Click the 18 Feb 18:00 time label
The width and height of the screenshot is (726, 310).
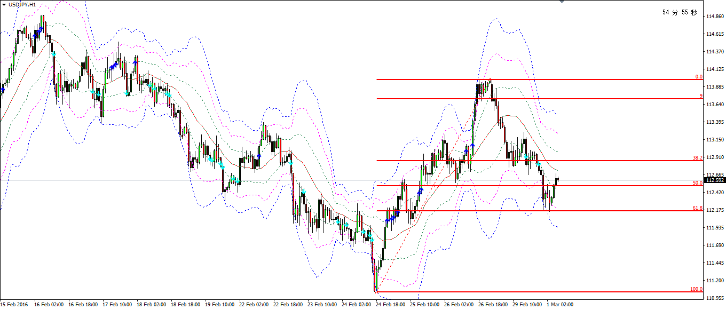tap(185, 305)
